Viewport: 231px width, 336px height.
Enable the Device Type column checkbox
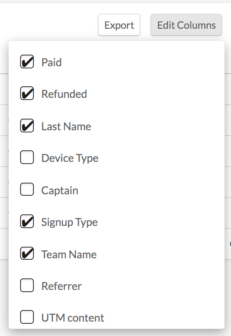pyautogui.click(x=27, y=158)
